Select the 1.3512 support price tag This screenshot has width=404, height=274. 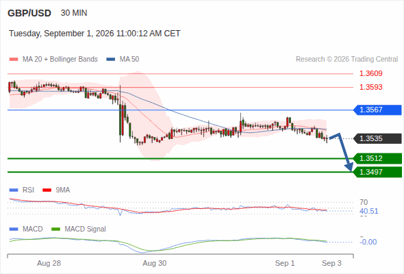(377, 158)
